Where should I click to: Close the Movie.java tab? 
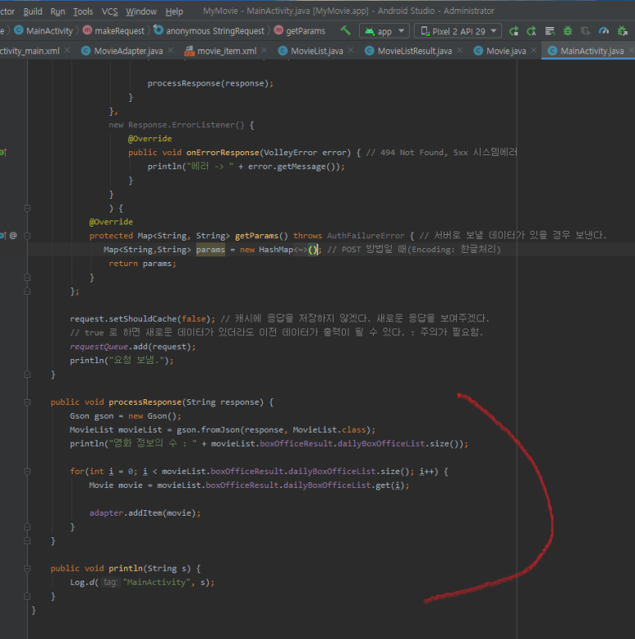pyautogui.click(x=533, y=50)
